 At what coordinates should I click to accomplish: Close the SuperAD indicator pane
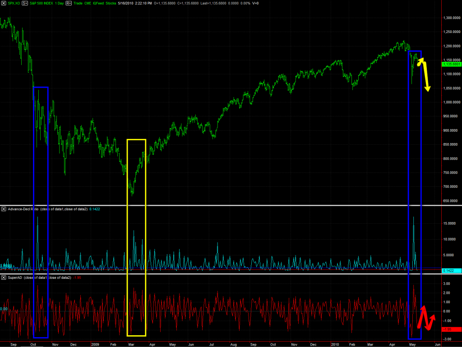pyautogui.click(x=4, y=277)
